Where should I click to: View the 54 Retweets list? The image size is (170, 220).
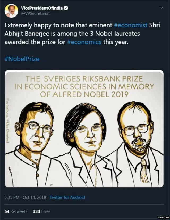16,211
